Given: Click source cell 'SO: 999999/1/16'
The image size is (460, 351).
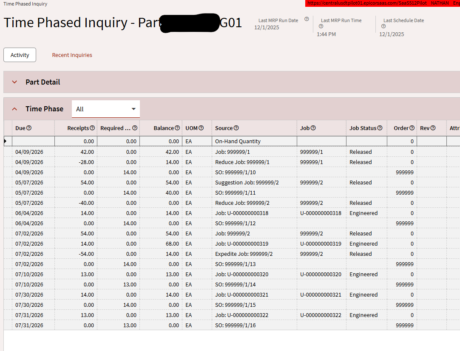Looking at the screenshot, I should click(x=254, y=325).
